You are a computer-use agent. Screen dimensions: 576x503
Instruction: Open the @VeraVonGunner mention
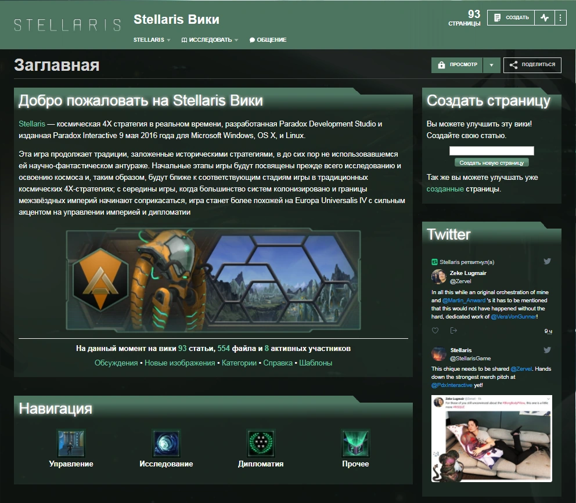tap(513, 317)
